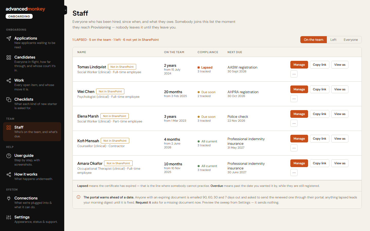Click the Work share-nodes icon

point(9,80)
